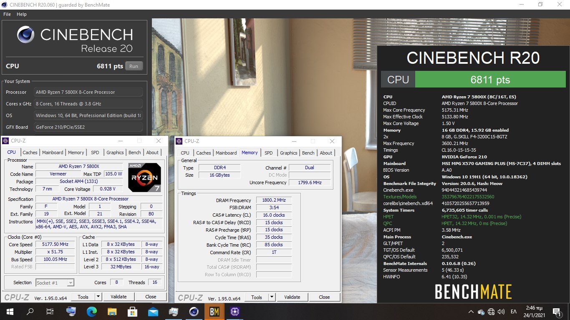The height and width of the screenshot is (320, 570).
Task: Open the Help menu in Cinebench
Action: (x=22, y=14)
